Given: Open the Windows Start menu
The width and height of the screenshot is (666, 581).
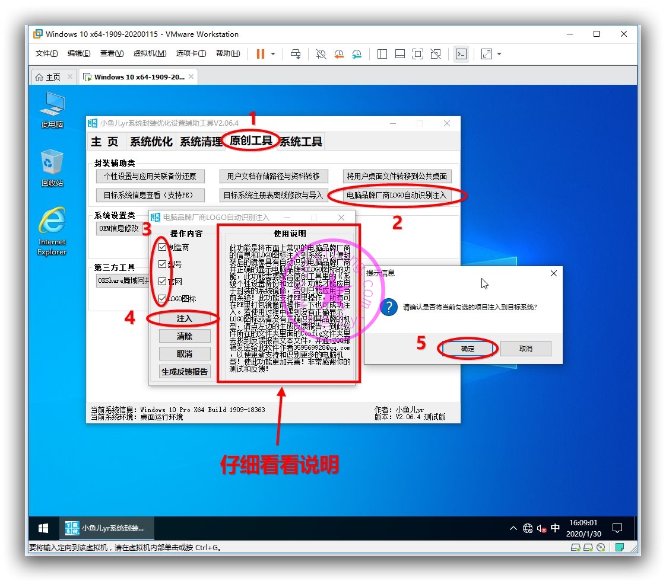Looking at the screenshot, I should [43, 528].
